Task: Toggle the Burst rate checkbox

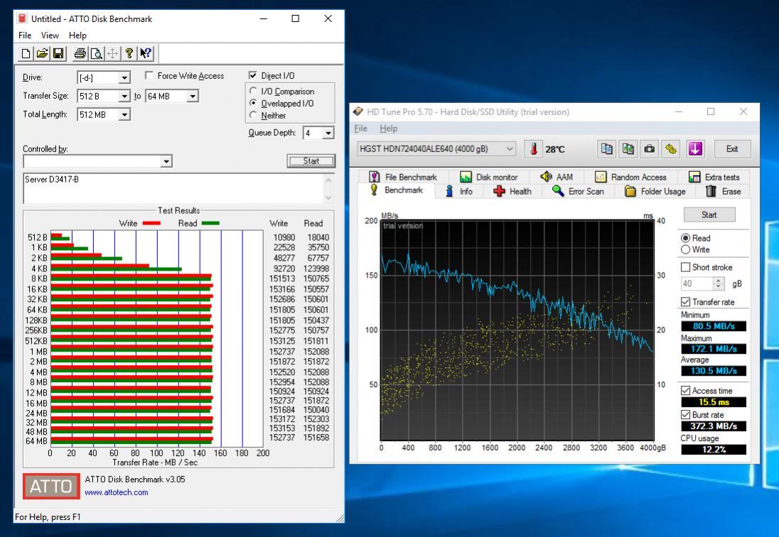Action: click(x=686, y=415)
